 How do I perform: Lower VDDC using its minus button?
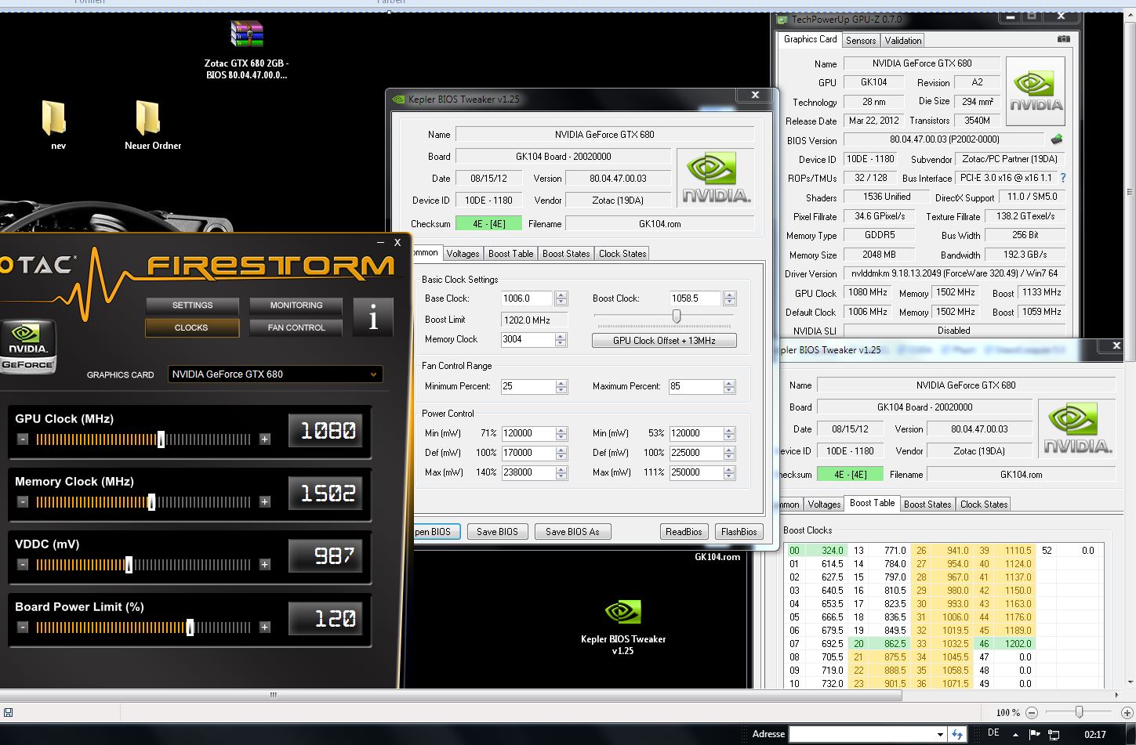point(23,564)
